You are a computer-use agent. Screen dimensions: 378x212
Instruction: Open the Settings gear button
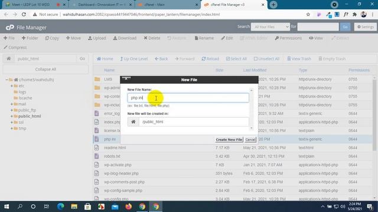pos(366,26)
